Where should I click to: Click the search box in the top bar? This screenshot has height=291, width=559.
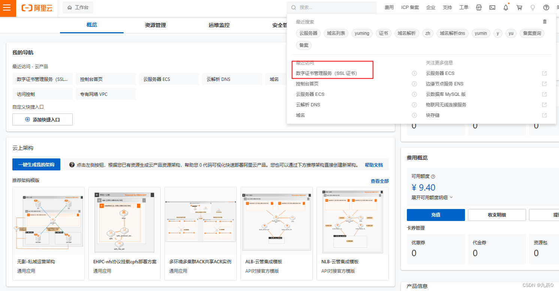[332, 7]
